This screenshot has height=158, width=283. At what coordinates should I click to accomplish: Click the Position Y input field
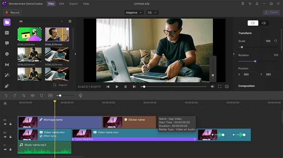pos(271,74)
